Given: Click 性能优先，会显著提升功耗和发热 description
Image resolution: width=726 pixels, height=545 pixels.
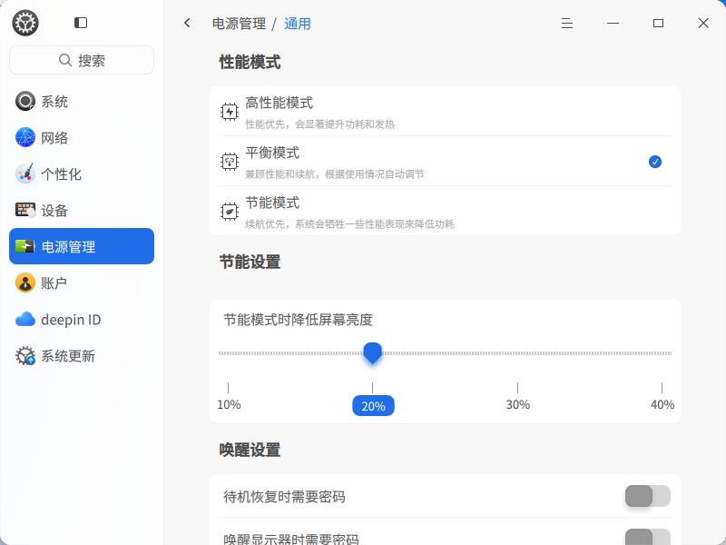Looking at the screenshot, I should coord(320,124).
